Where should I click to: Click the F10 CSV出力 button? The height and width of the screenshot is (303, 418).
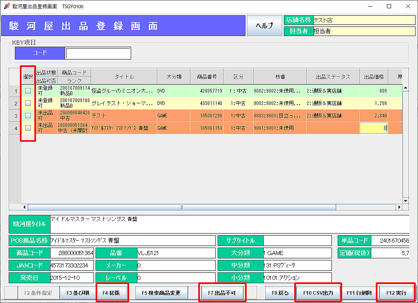pos(318,293)
